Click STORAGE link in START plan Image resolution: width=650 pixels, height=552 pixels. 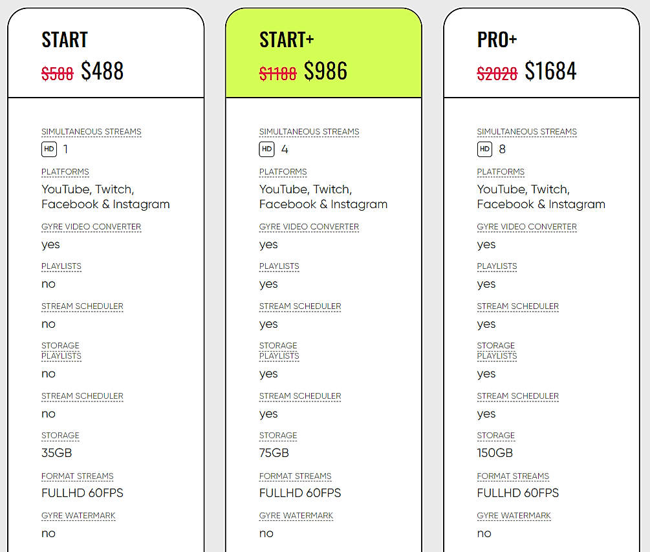coord(60,436)
